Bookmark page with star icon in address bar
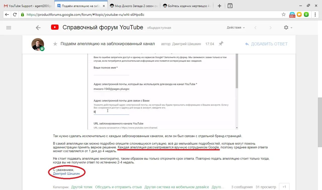 (284, 15)
